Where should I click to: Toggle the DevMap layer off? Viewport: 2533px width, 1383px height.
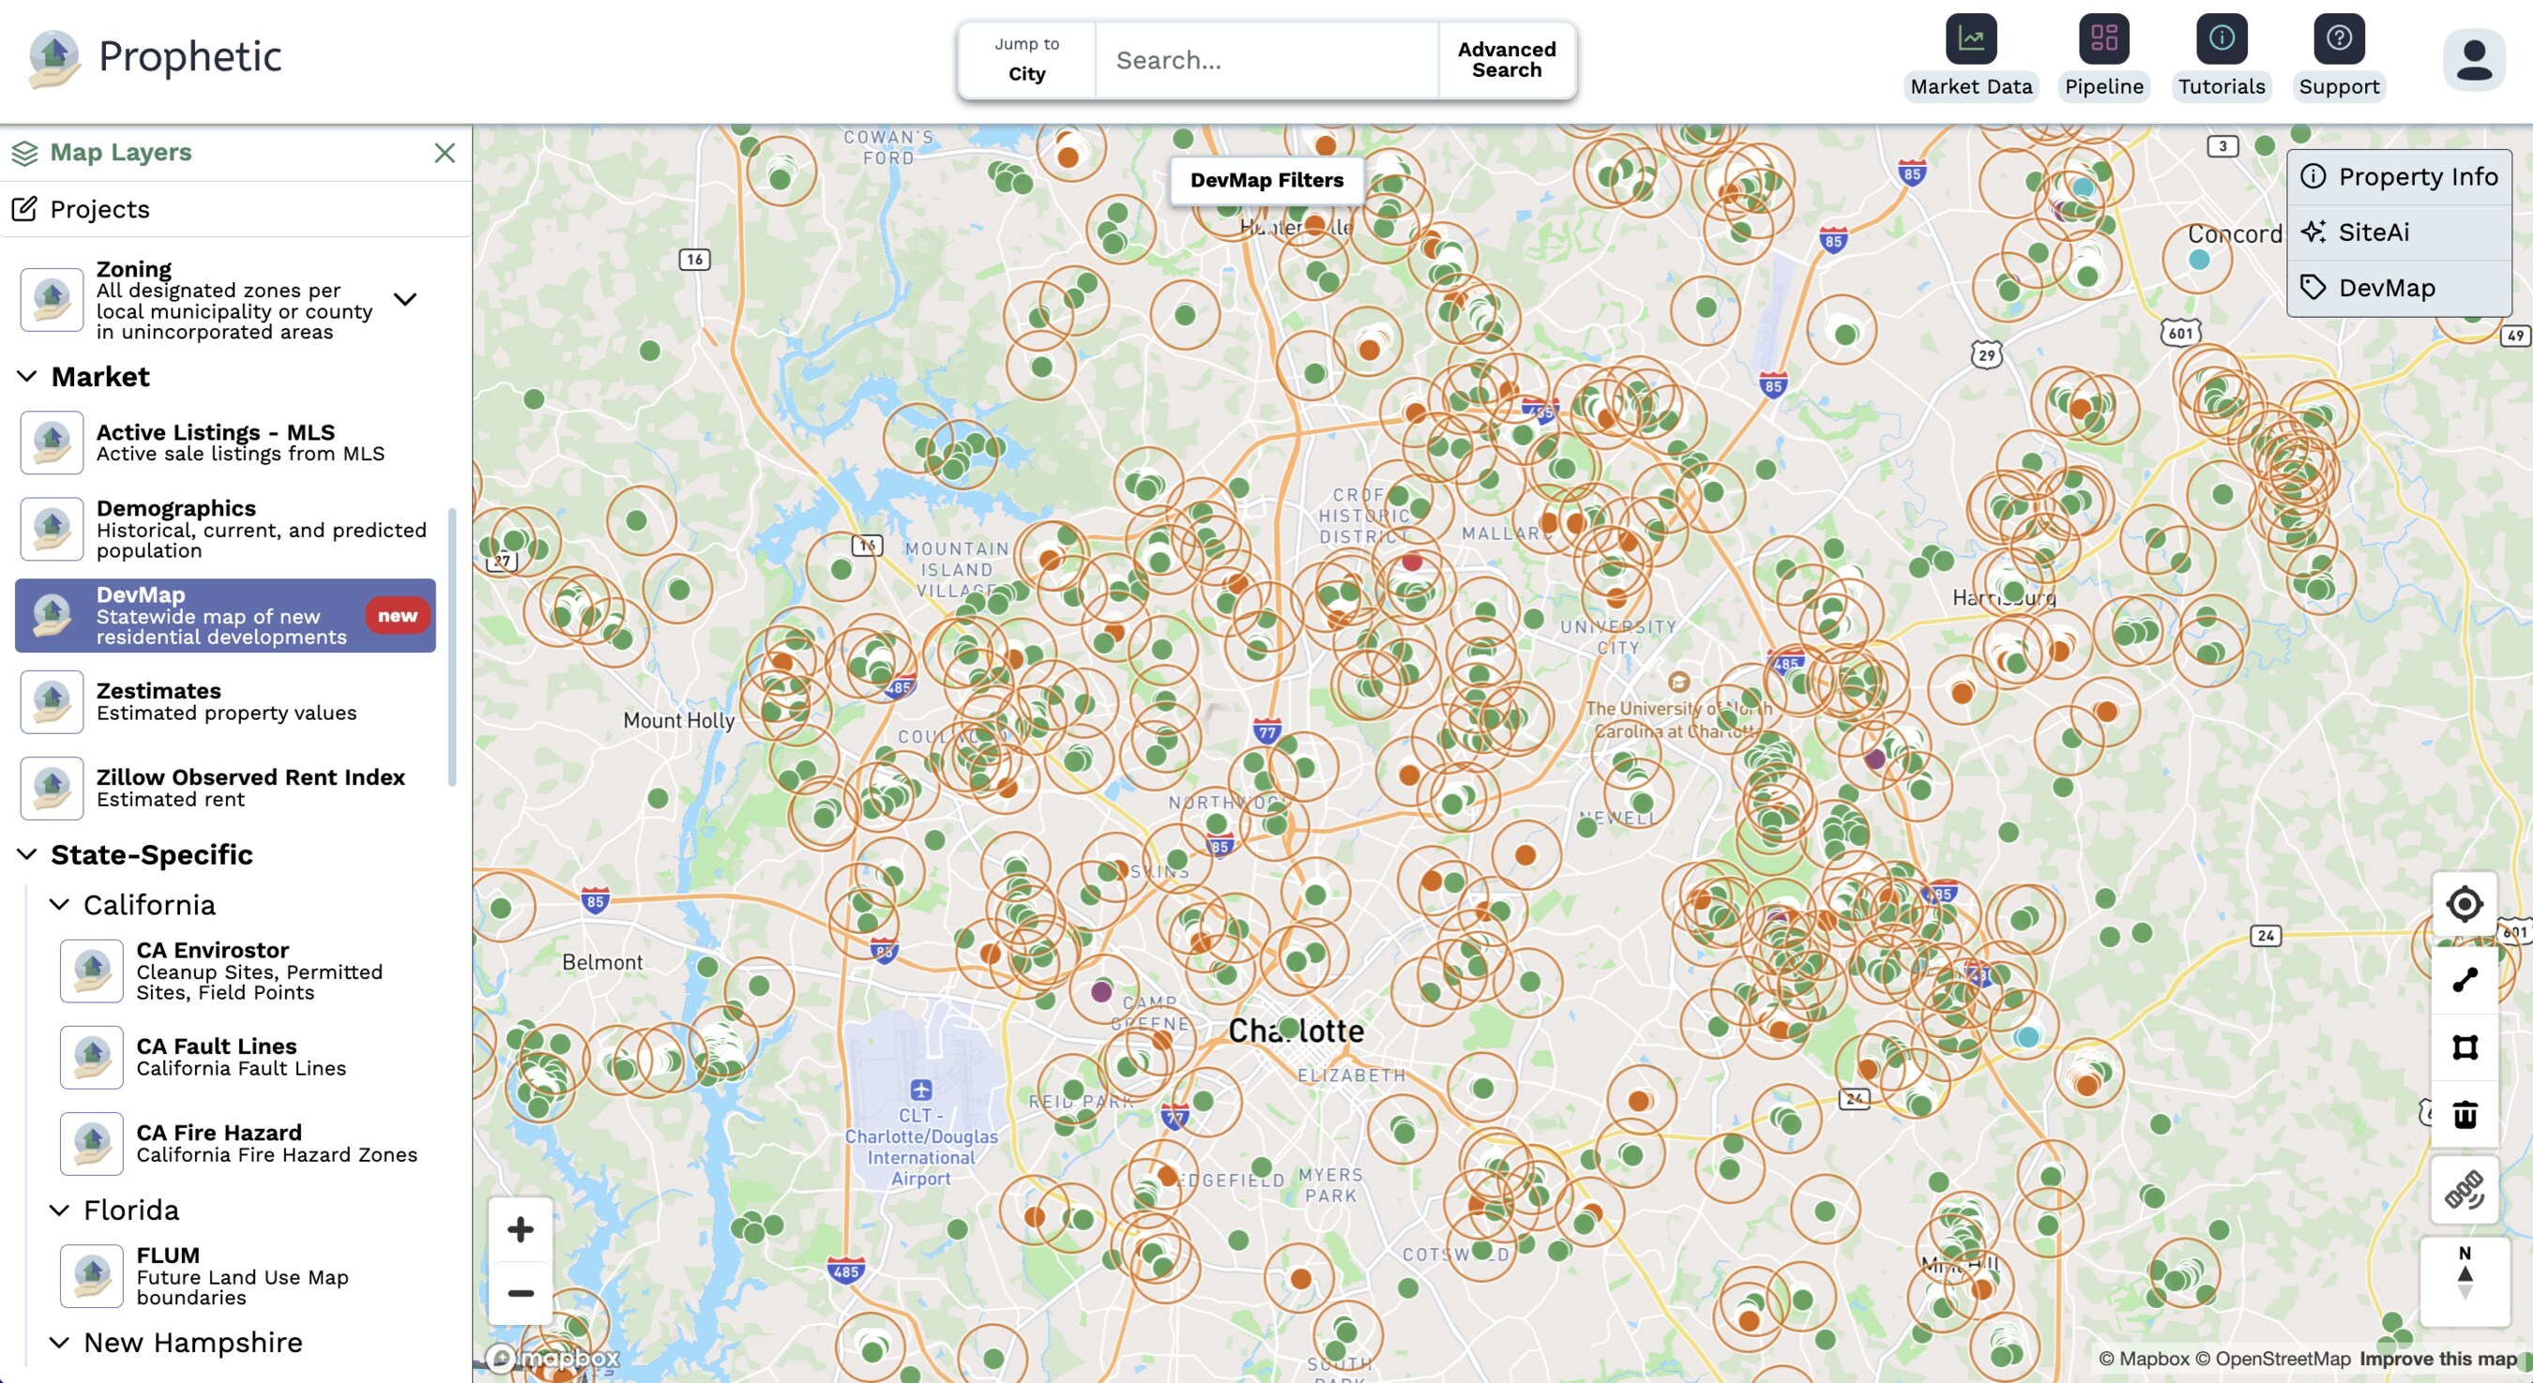point(225,615)
